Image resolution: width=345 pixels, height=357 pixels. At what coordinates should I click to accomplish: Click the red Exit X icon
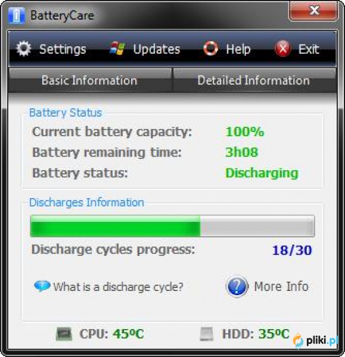[x=283, y=49]
